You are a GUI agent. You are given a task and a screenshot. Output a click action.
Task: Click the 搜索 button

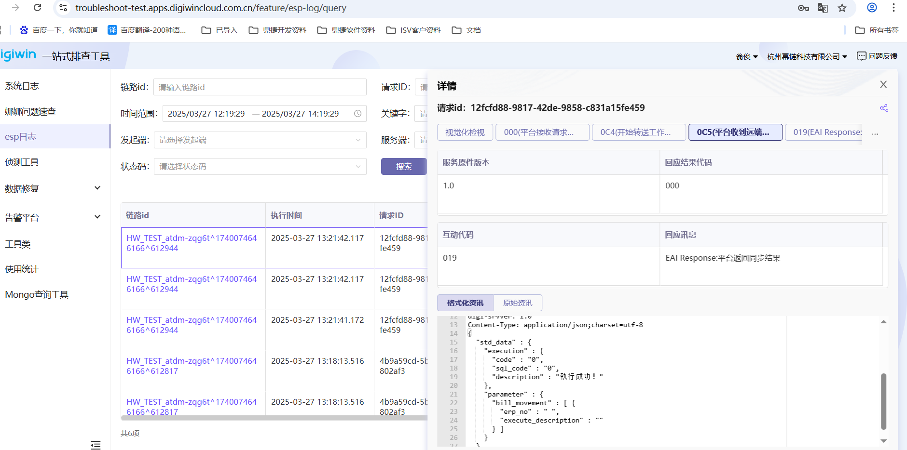pyautogui.click(x=404, y=167)
